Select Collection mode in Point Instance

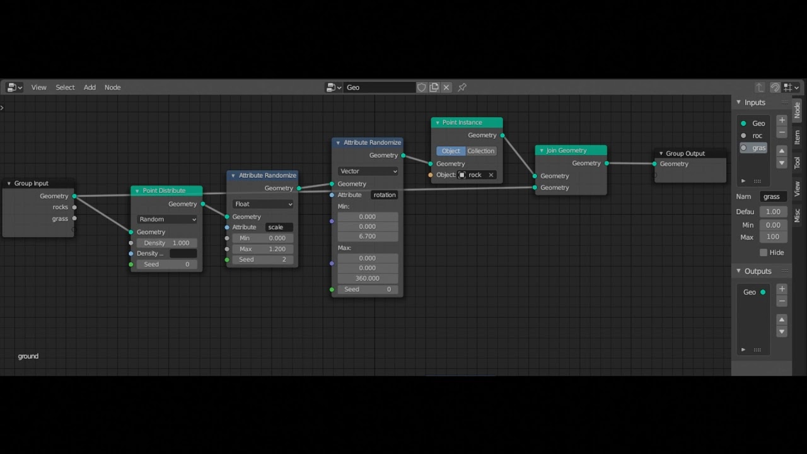(x=481, y=151)
